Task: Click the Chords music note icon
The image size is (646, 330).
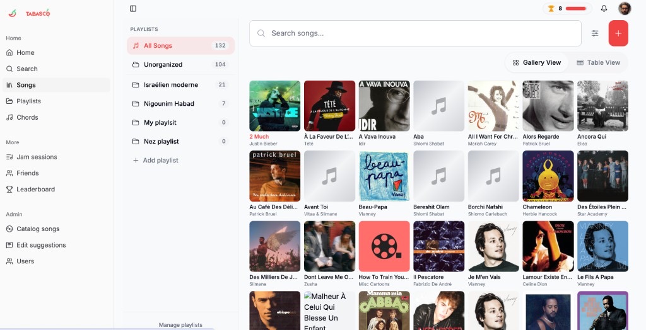Action: (9, 117)
